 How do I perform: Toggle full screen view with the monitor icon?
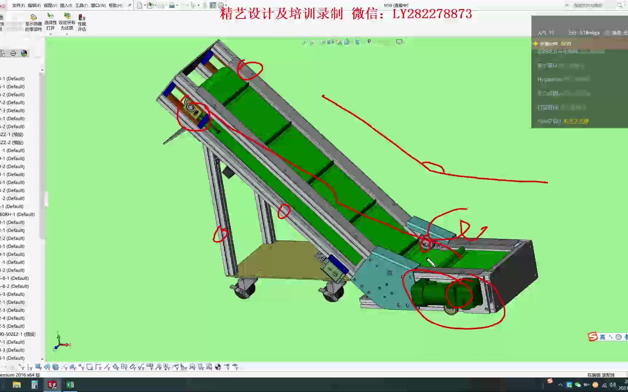[399, 41]
